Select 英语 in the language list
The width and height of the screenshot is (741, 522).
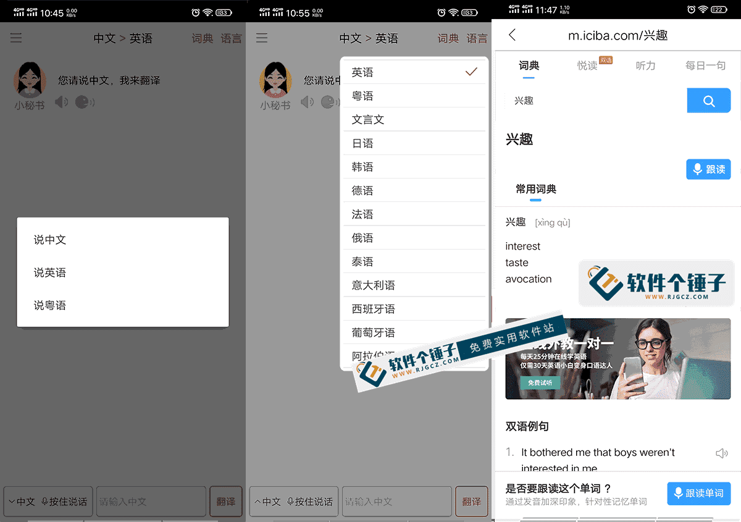[x=414, y=72]
